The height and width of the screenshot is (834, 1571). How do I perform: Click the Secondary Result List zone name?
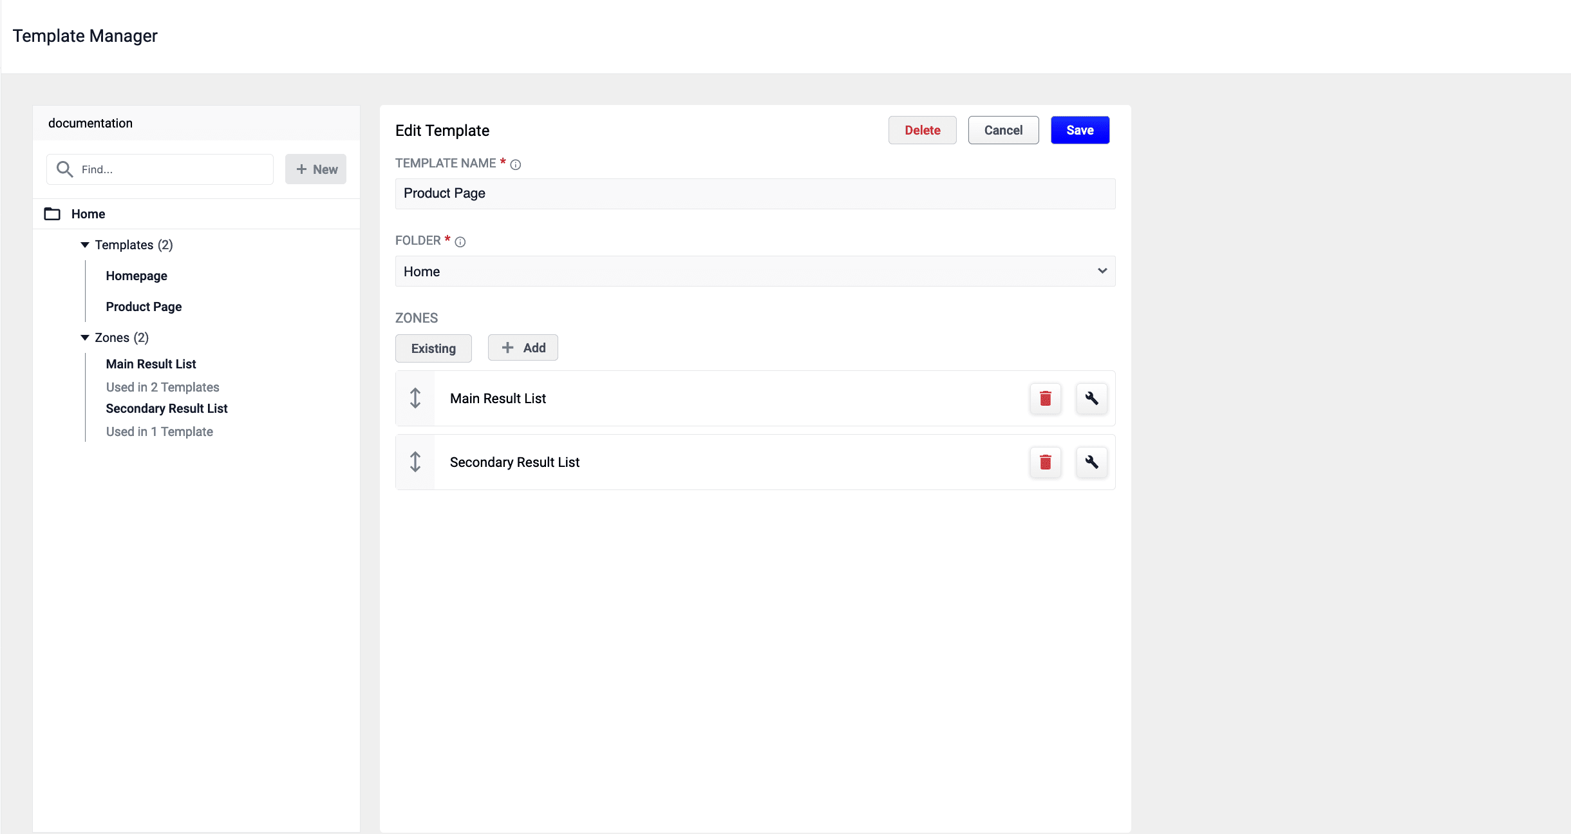click(514, 462)
